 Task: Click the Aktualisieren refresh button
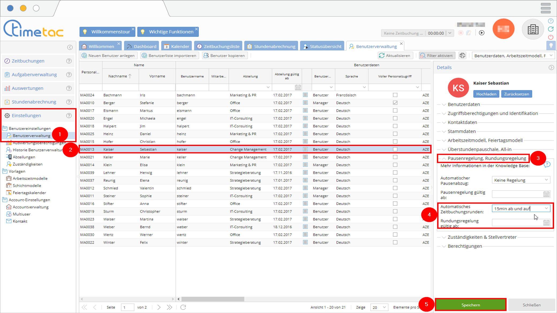395,56
